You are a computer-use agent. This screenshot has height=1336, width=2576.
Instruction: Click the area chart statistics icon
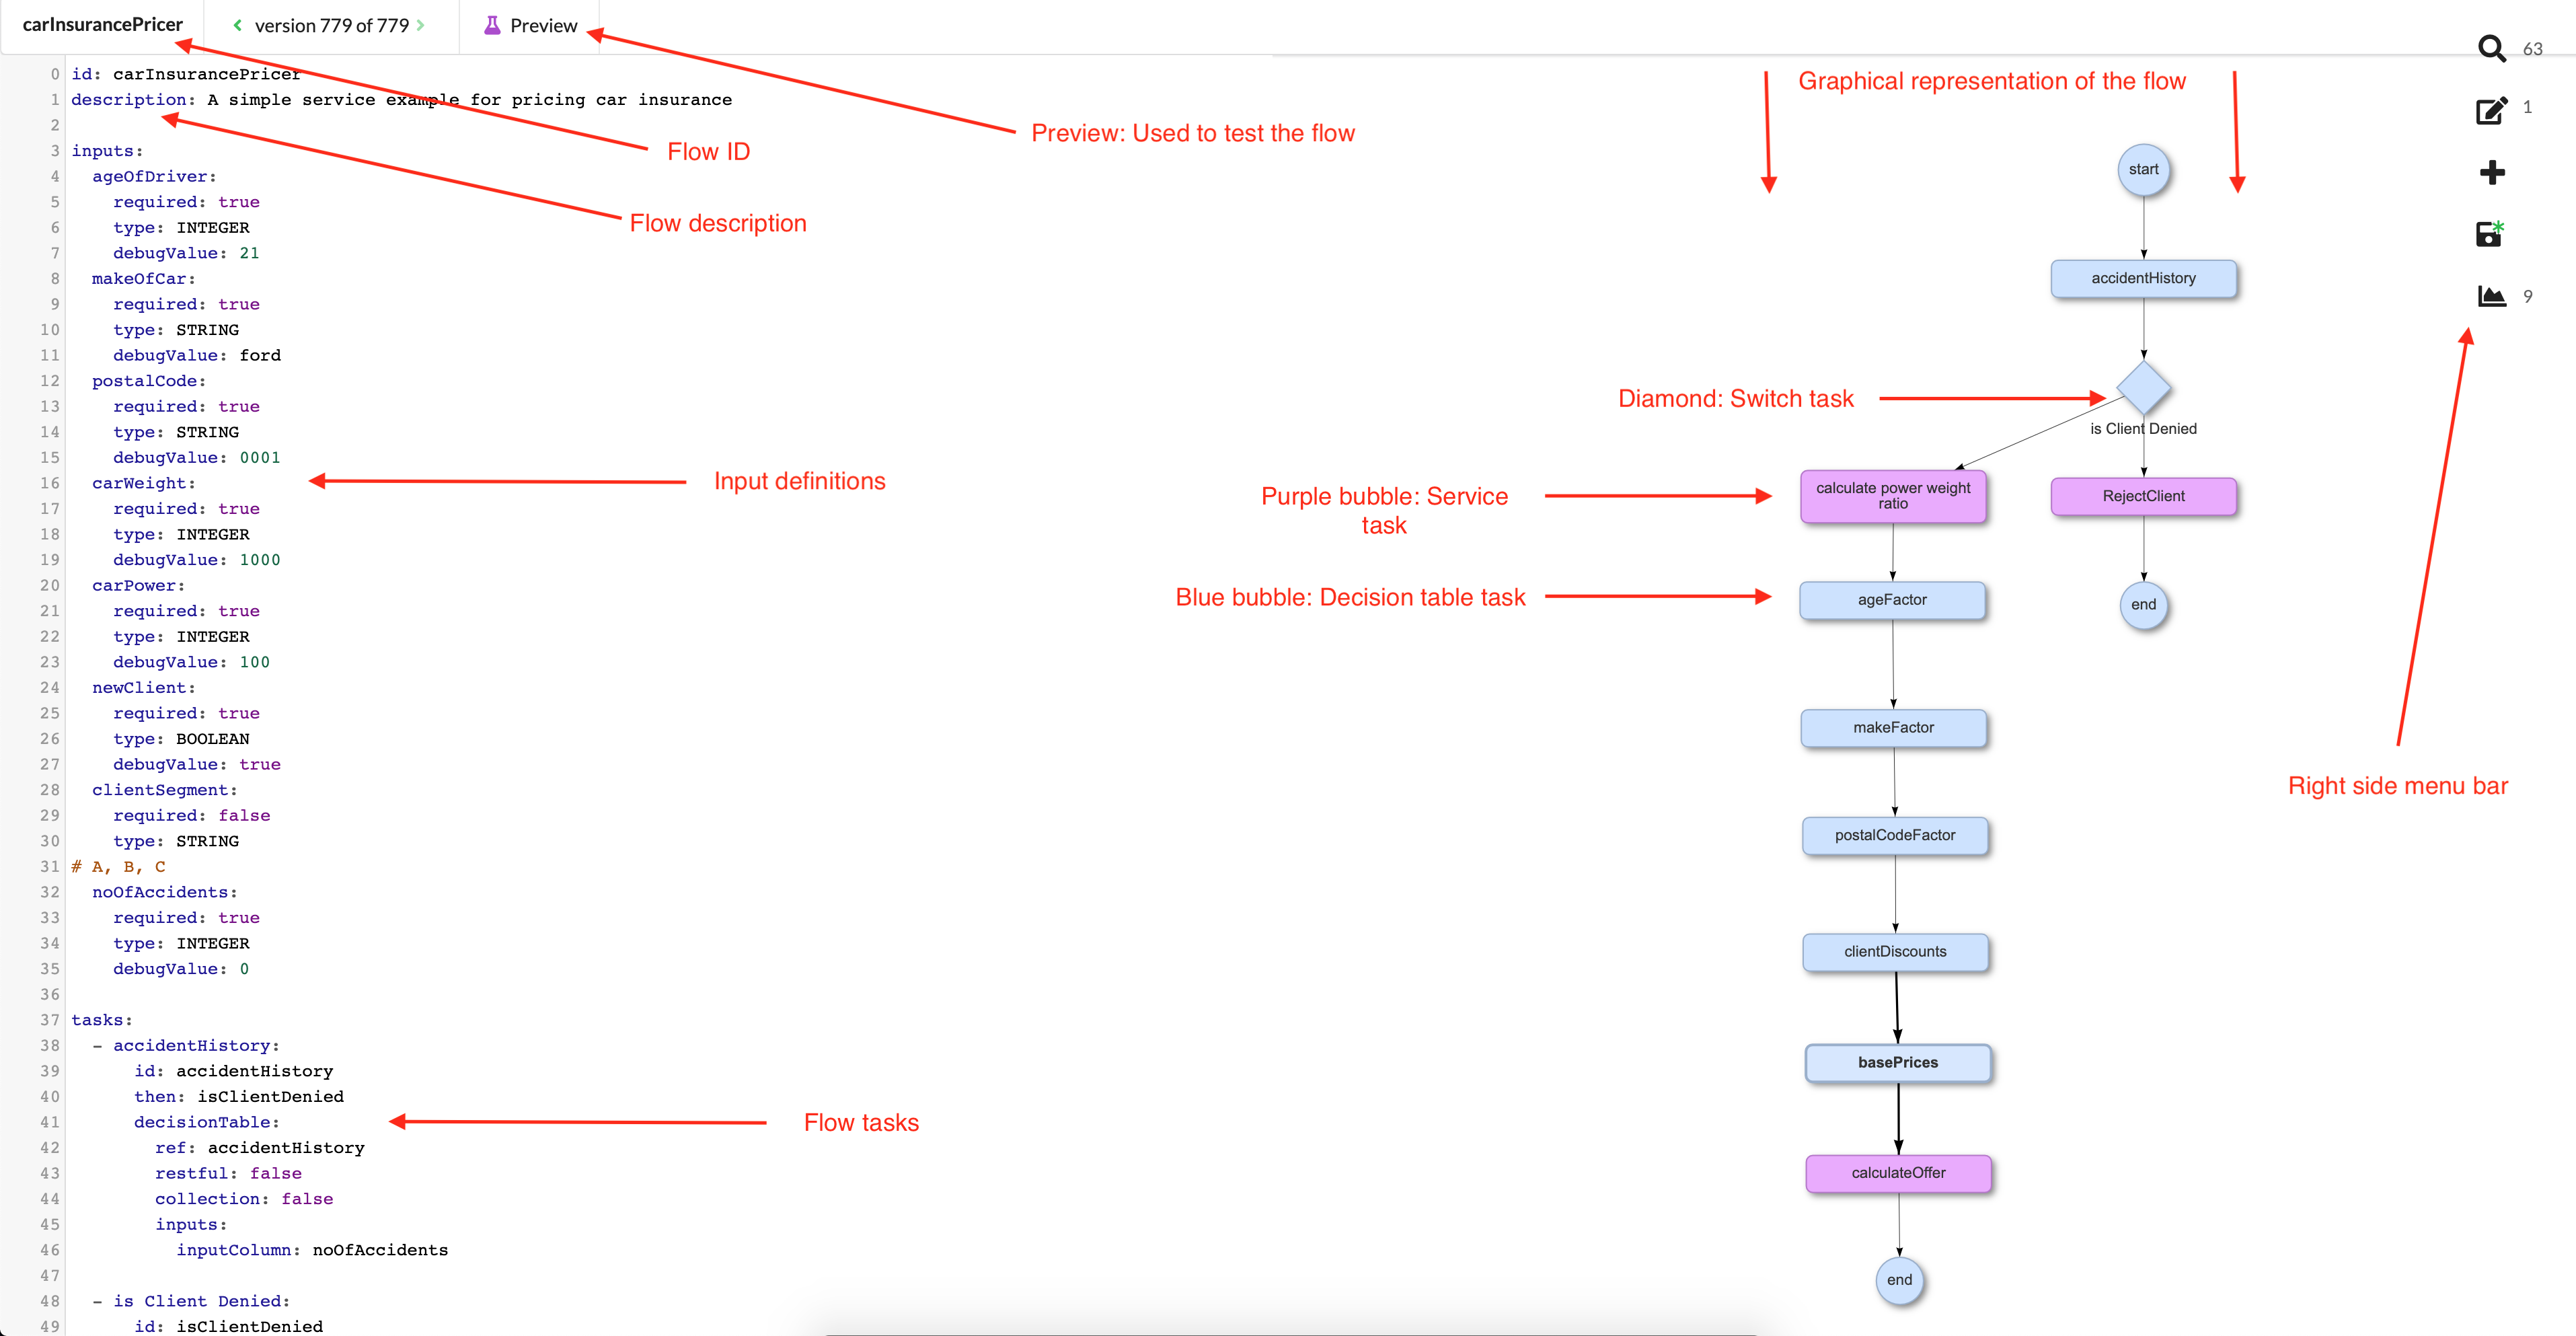click(x=2491, y=296)
